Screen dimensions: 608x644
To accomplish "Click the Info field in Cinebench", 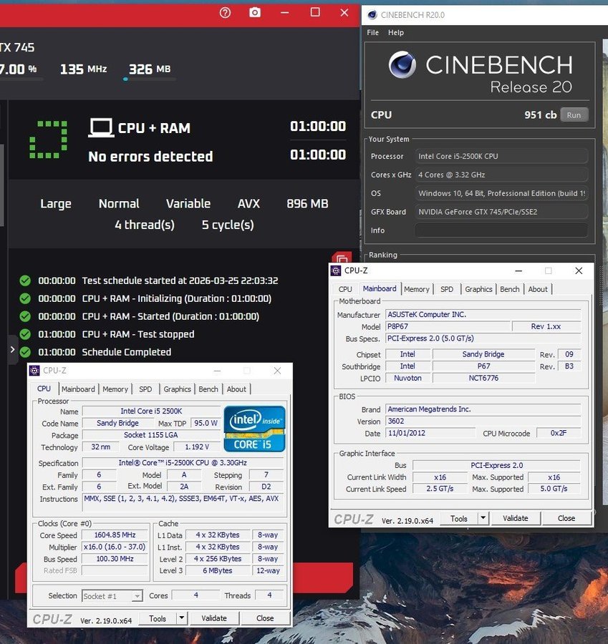I will click(x=501, y=230).
